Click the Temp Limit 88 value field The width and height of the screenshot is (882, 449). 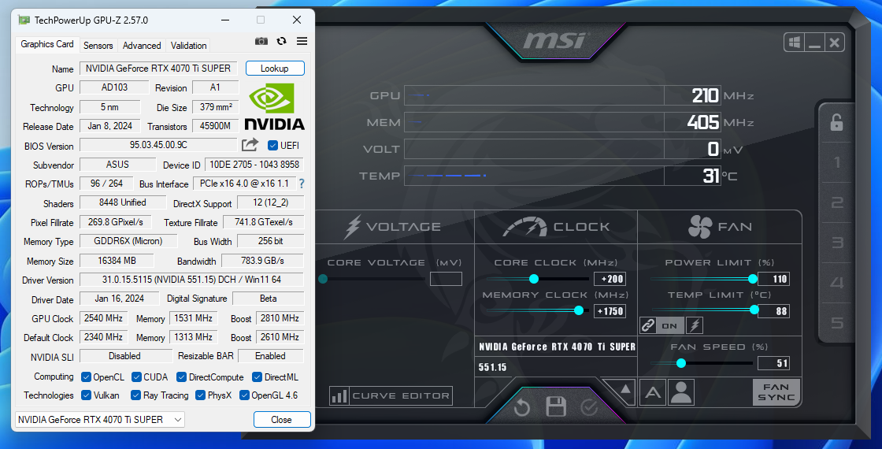773,310
